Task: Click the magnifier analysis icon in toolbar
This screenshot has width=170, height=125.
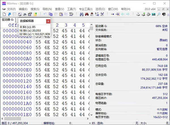Action: [159, 14]
